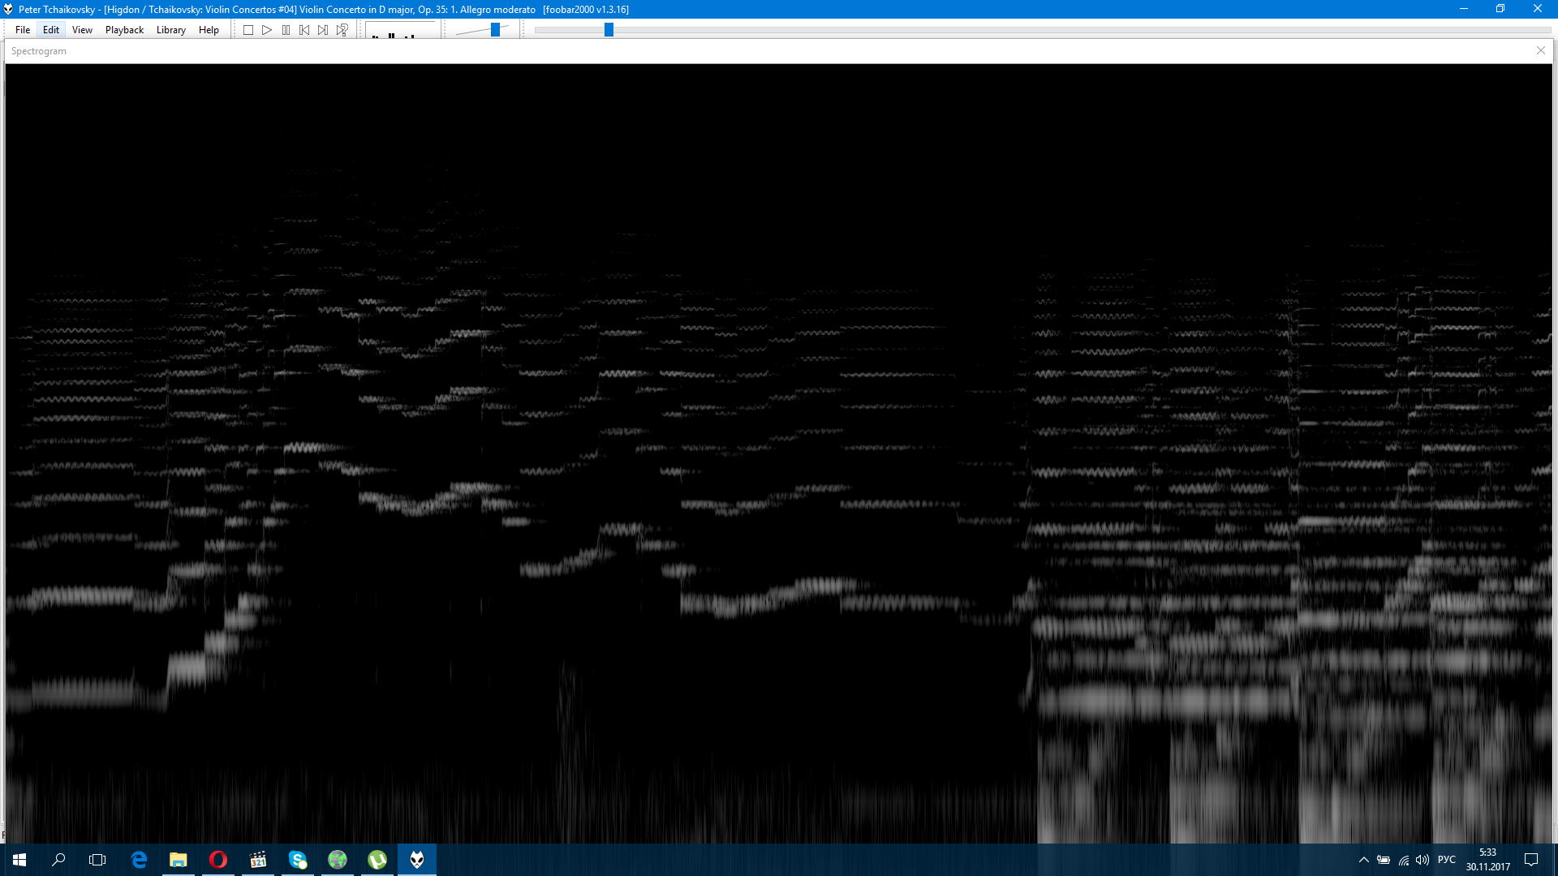Open Windows search from the taskbar
This screenshot has width=1558, height=876.
click(58, 860)
